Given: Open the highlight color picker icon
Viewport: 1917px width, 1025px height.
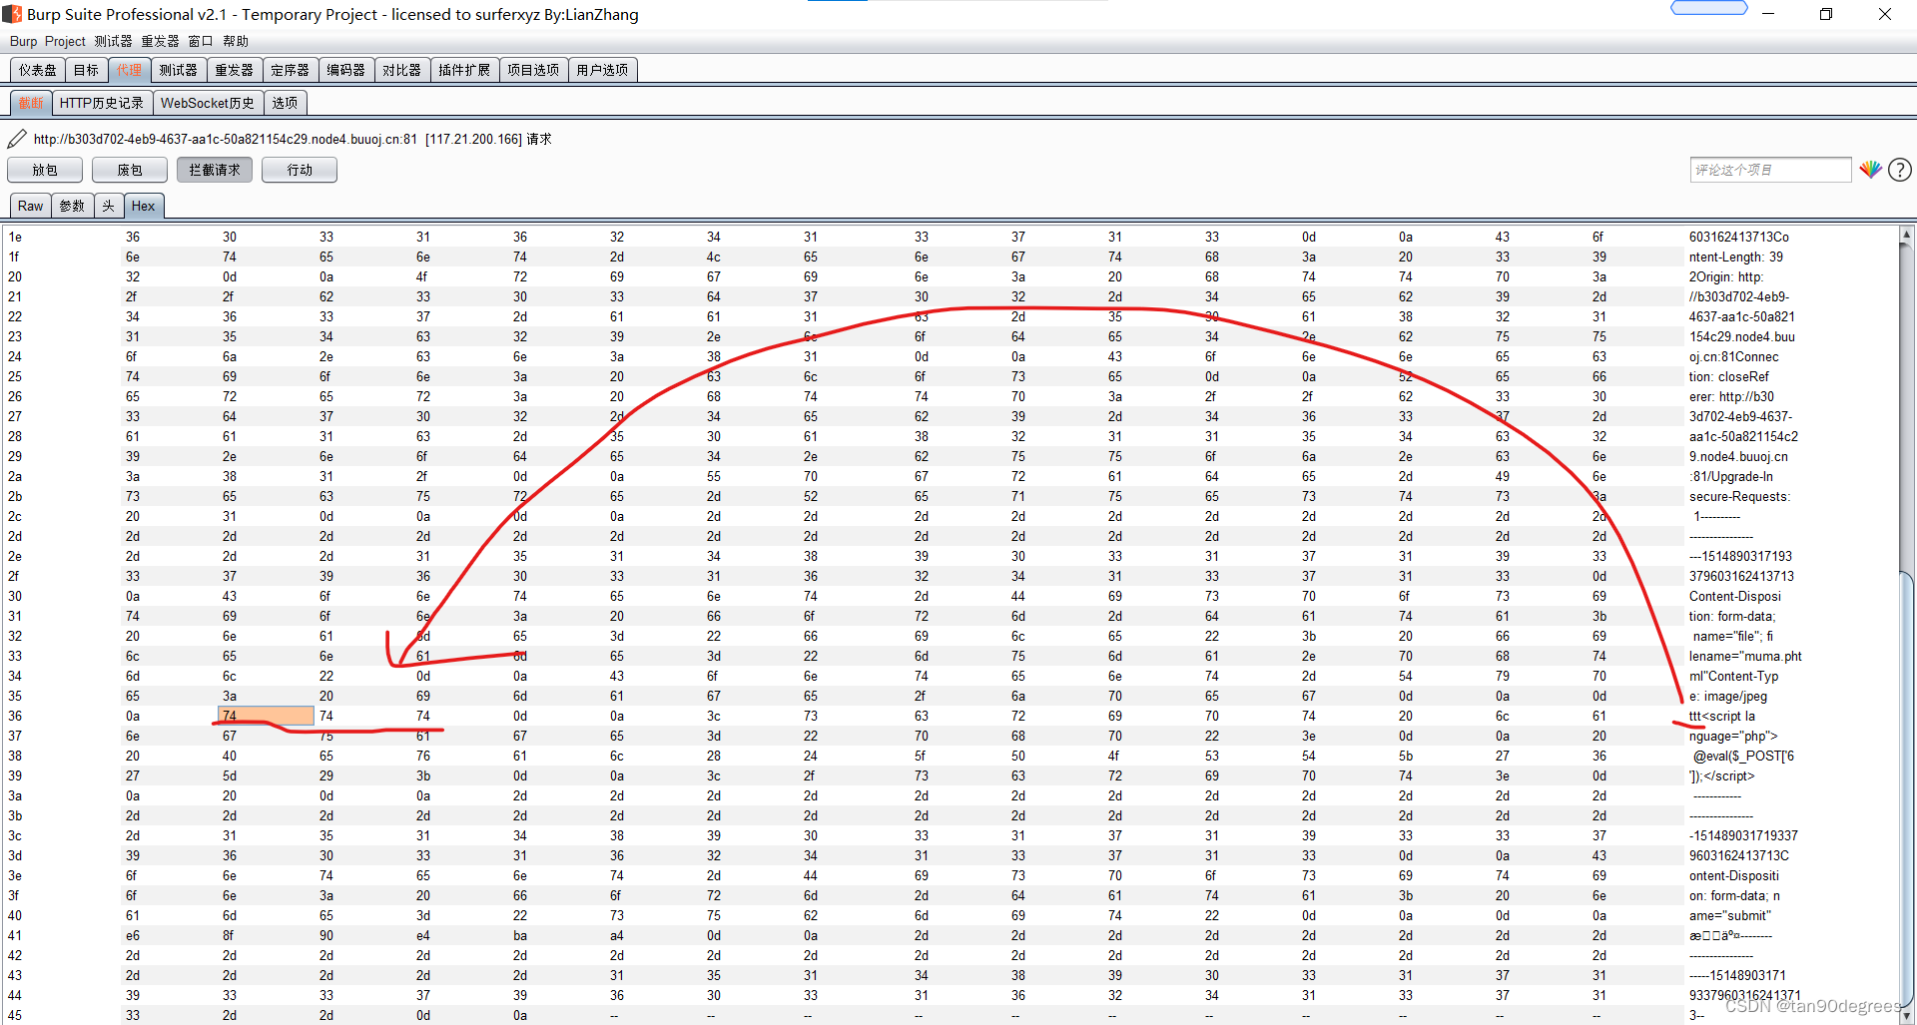Looking at the screenshot, I should coord(1870,170).
